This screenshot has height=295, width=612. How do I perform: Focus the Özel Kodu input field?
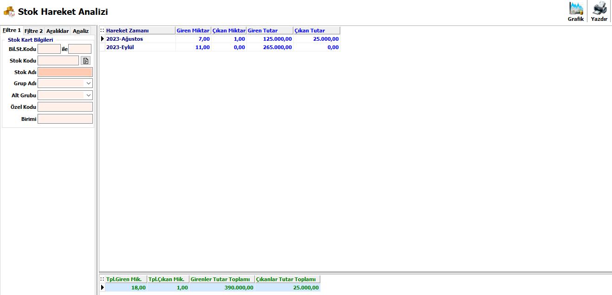tap(65, 107)
